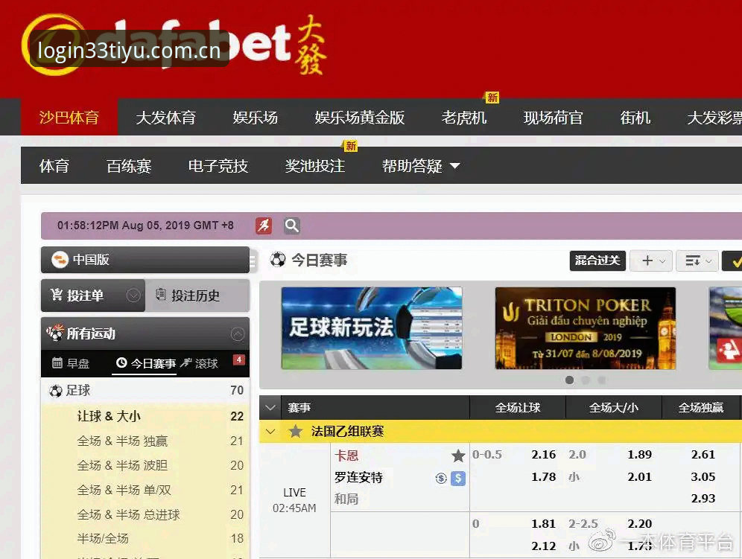Select the 沙巴体育 tab
The image size is (742, 559).
[69, 118]
